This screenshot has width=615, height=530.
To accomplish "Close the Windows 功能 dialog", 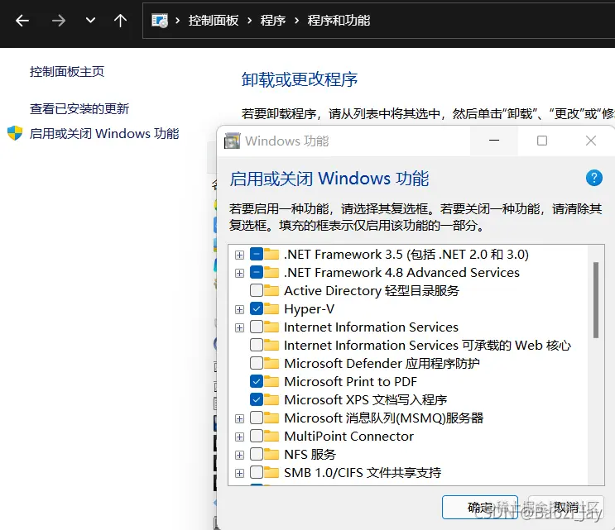I will (x=591, y=141).
